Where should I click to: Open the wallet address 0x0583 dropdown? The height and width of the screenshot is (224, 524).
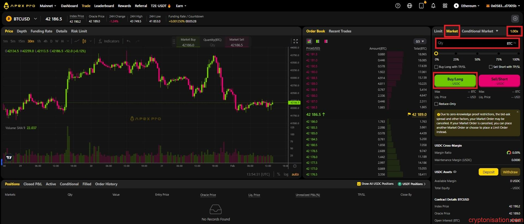503,6
